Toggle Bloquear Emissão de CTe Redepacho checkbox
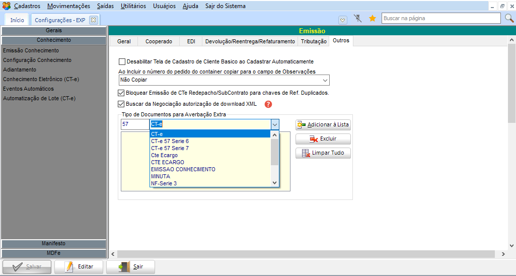The width and height of the screenshot is (516, 276). click(x=121, y=93)
